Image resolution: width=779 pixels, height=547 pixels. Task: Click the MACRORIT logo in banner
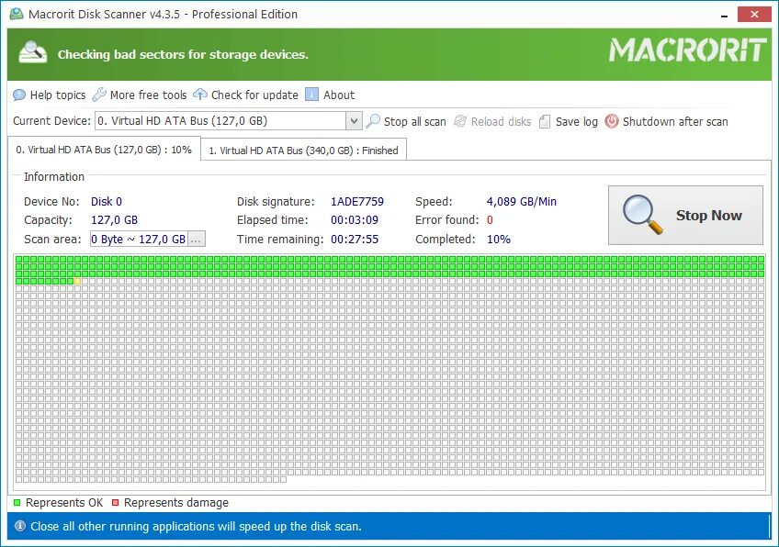[x=687, y=50]
